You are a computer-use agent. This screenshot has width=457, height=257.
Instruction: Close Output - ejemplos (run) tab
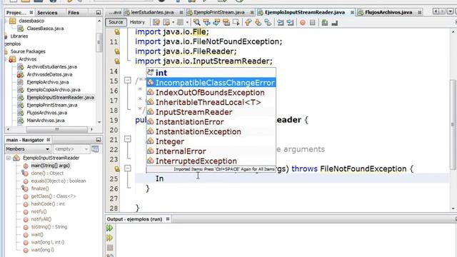coord(168,219)
